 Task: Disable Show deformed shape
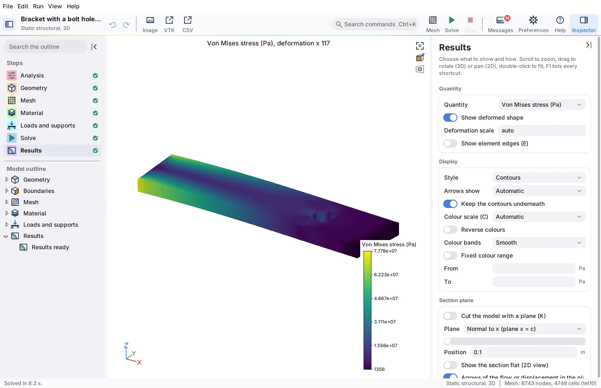pyautogui.click(x=450, y=118)
